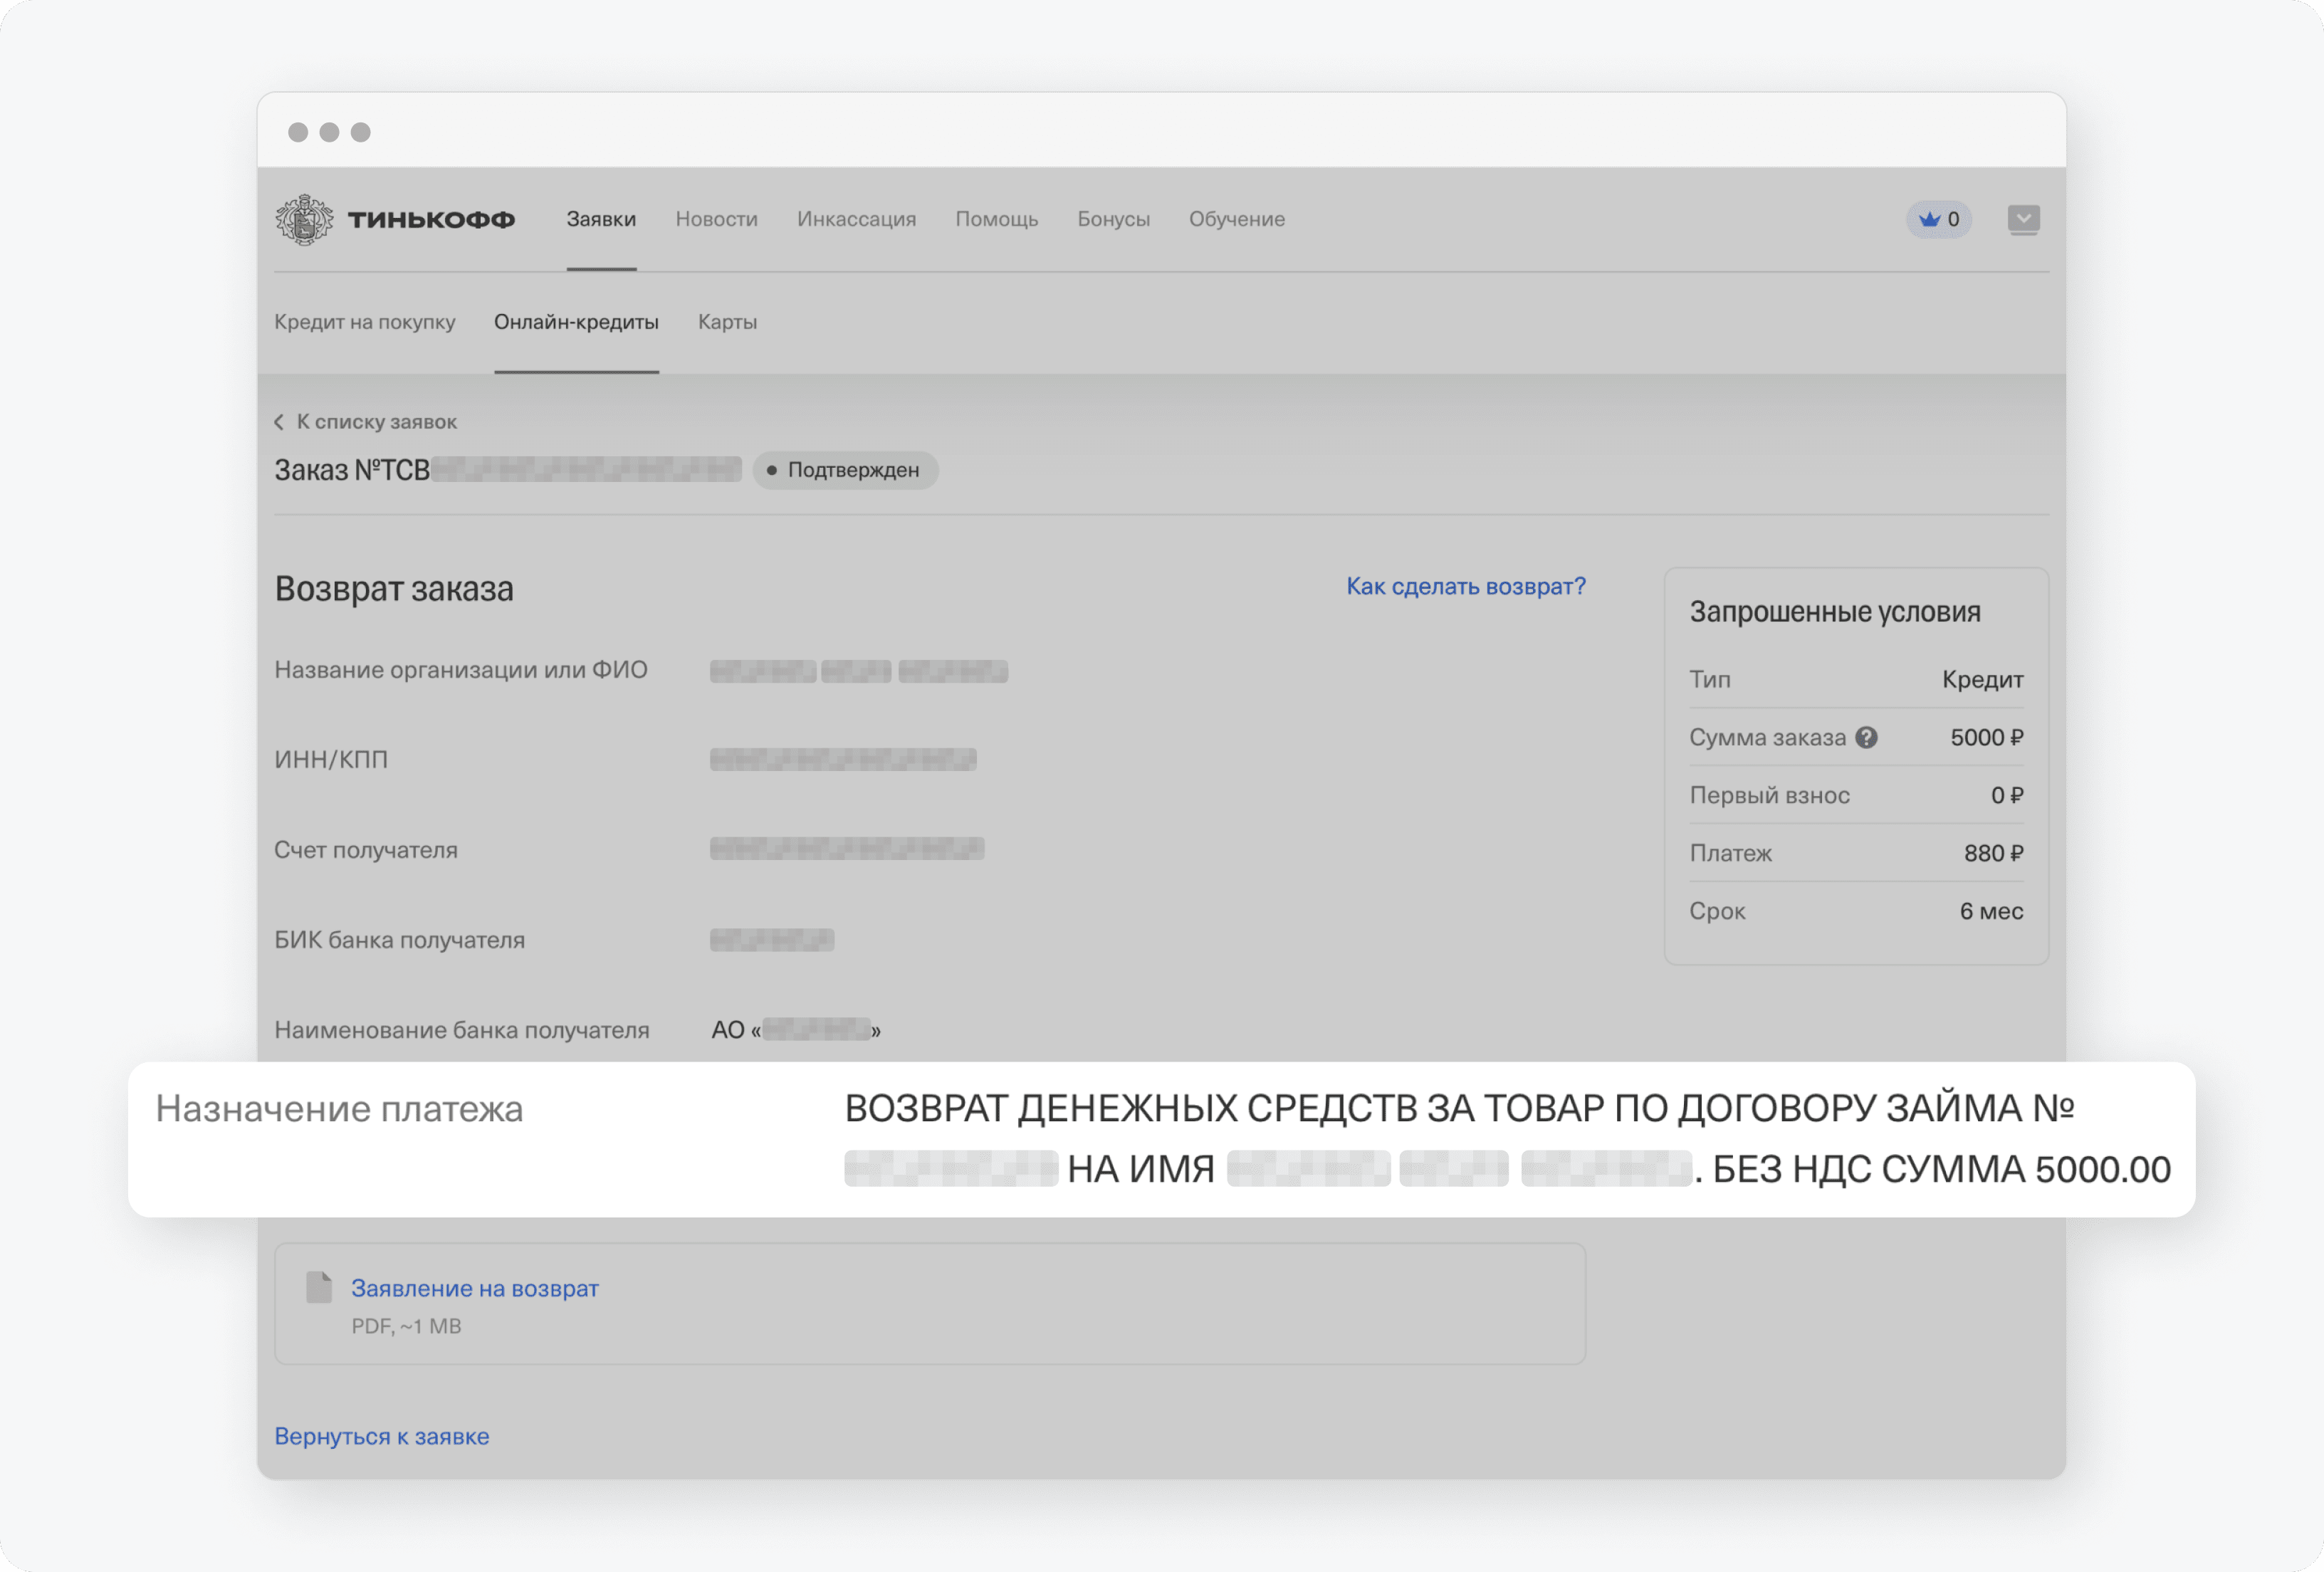Screen dimensions: 2324x1572
Task: Switch to Кредит на покупку tab
Action: 365,322
